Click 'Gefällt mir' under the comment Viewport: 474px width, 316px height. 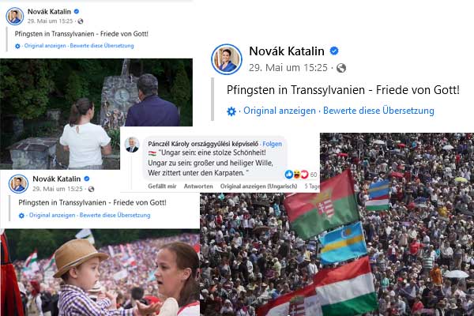(162, 186)
